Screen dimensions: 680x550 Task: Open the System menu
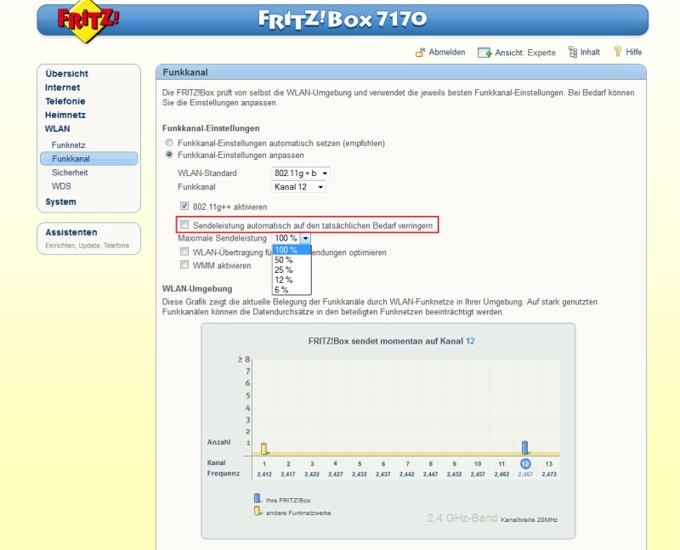pyautogui.click(x=60, y=201)
